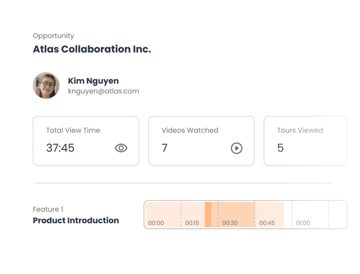
Task: Click the 37:45 view time value
Action: coord(61,148)
